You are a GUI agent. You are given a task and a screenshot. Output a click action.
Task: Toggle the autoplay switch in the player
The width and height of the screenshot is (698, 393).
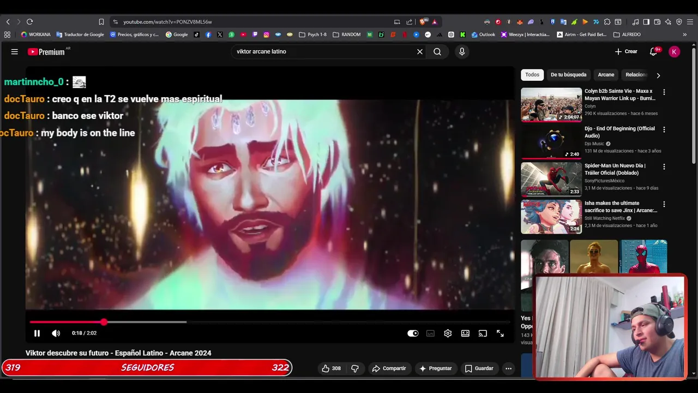pos(413,333)
